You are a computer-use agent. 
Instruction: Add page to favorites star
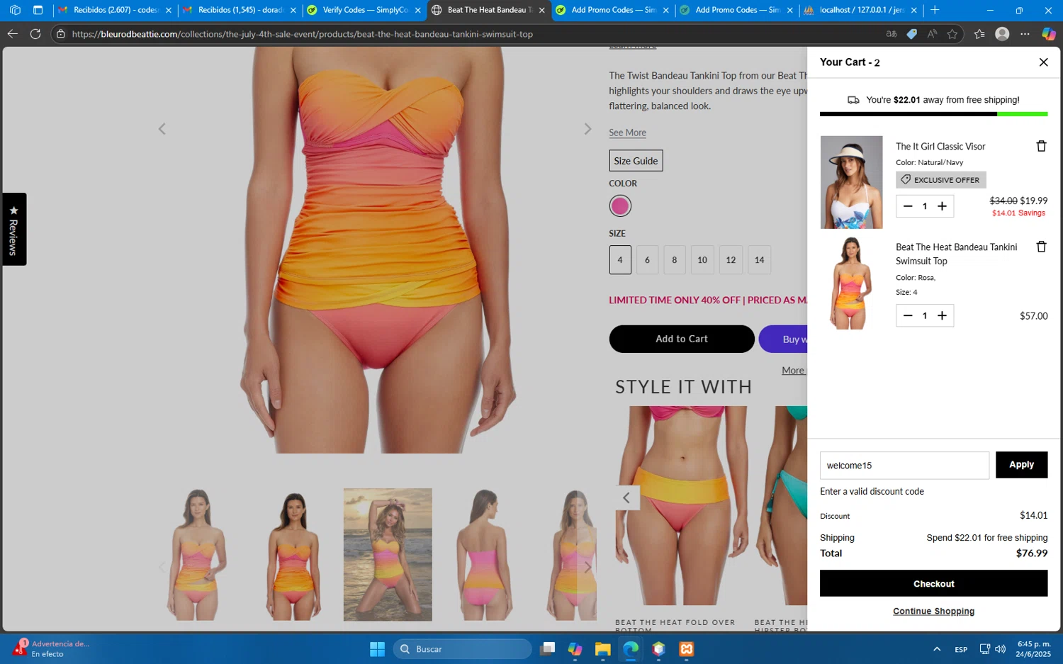tap(952, 34)
